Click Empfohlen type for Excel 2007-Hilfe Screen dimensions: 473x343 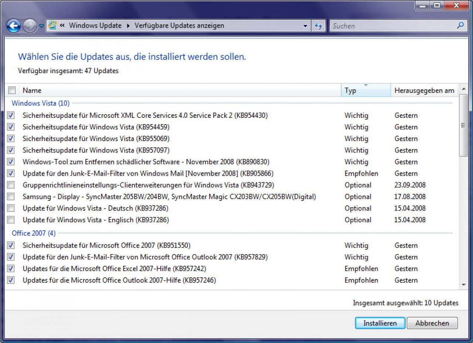pyautogui.click(x=361, y=268)
